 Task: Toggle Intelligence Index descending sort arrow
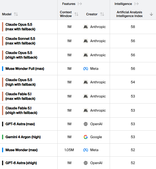pos(151,14)
